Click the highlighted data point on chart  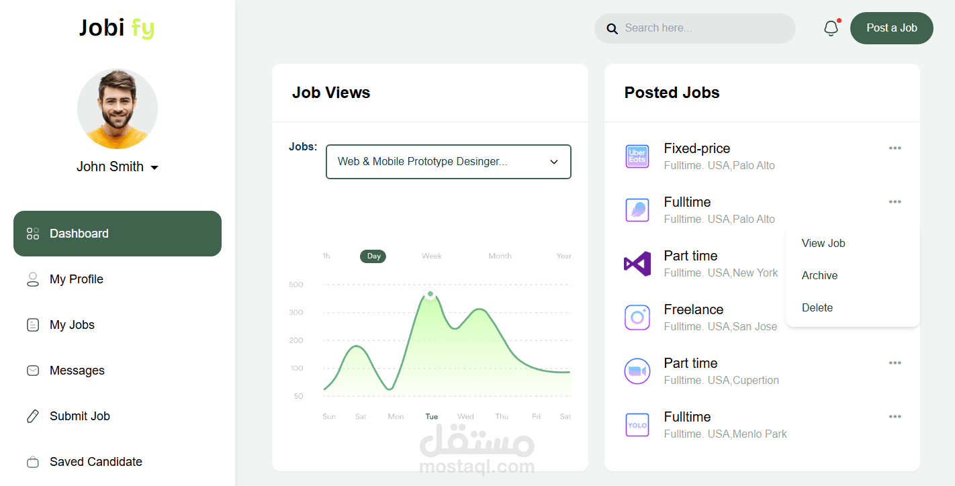click(430, 295)
